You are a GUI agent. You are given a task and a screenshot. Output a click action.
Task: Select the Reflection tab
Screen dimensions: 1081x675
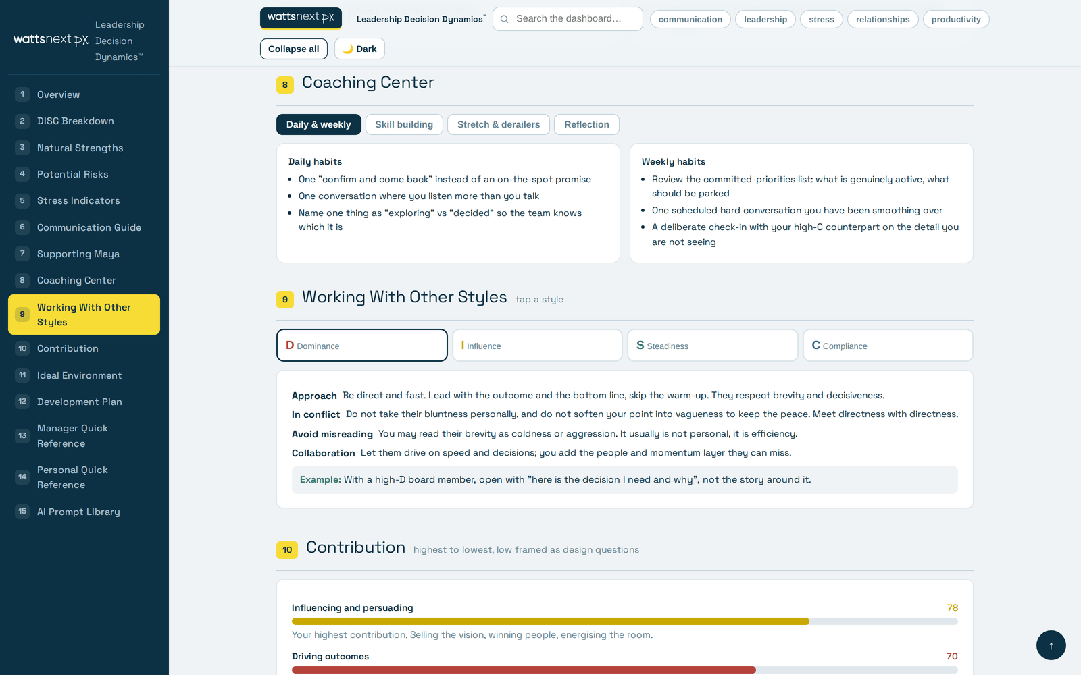click(586, 124)
